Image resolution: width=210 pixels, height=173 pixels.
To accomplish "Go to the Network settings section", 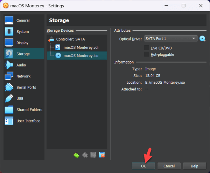I will 24,76.
